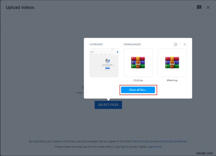Click the smiley feedback icon in the file picker

[x=176, y=44]
